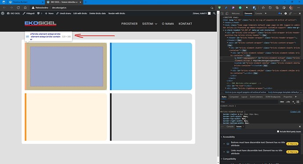Click the green shield extension icon
The width and height of the screenshot is (303, 164).
point(219,7)
